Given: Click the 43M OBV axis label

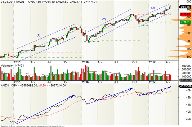Looking at the screenshot, I should (188, 90).
